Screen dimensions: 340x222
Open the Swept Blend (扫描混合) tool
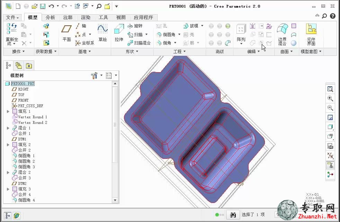click(139, 43)
